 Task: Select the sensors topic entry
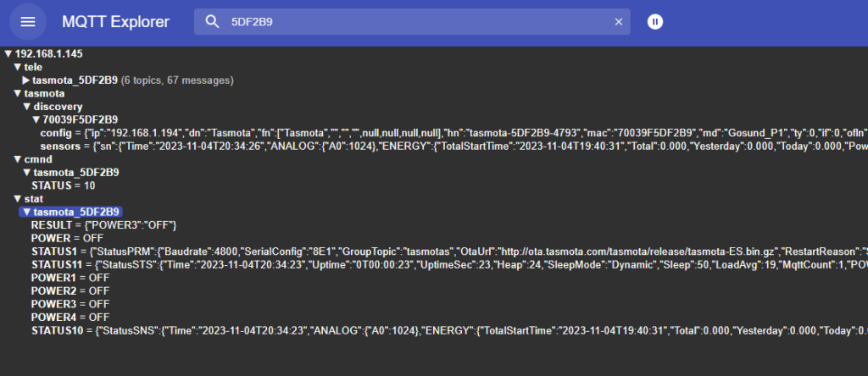pos(61,147)
